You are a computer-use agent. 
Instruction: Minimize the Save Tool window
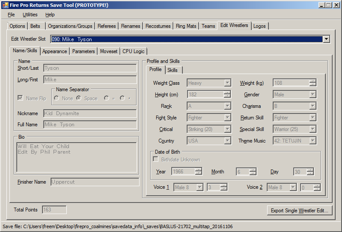[321, 5]
